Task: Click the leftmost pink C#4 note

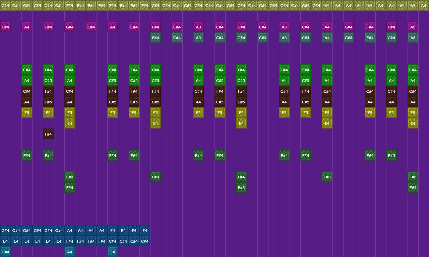Action: 5,27
